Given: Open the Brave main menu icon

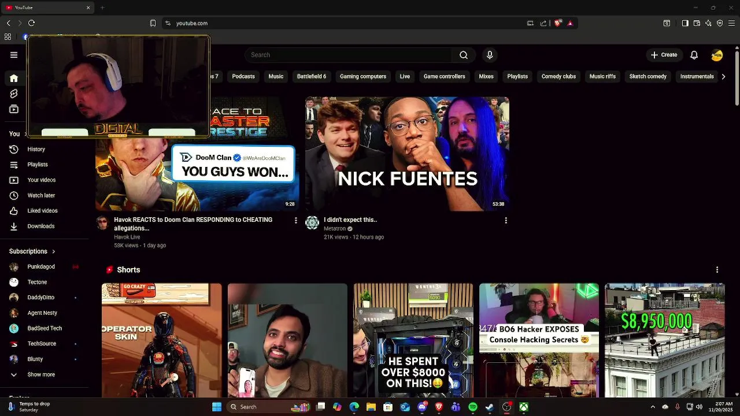Looking at the screenshot, I should [x=732, y=23].
